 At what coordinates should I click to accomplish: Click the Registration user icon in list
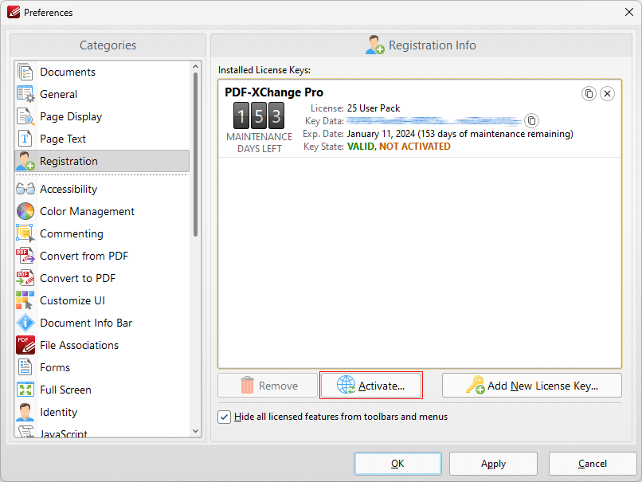(25, 161)
